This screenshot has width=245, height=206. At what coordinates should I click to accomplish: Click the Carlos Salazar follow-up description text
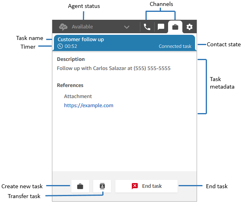pyautogui.click(x=113, y=68)
